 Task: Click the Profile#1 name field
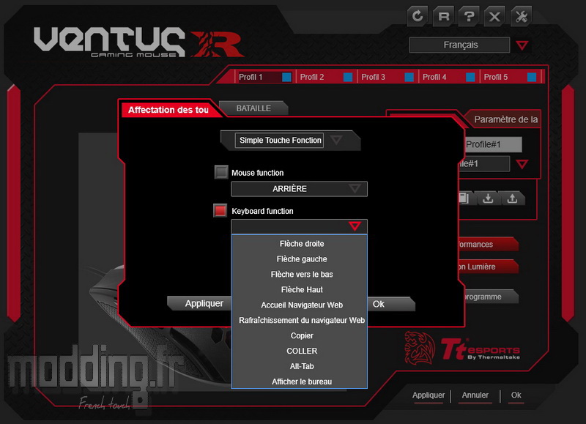tap(493, 144)
